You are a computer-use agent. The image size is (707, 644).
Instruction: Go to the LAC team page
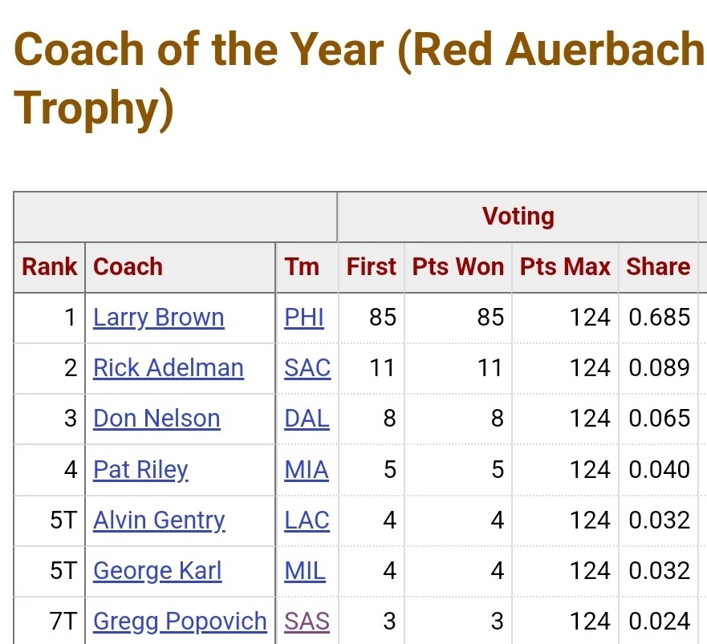coord(307,520)
